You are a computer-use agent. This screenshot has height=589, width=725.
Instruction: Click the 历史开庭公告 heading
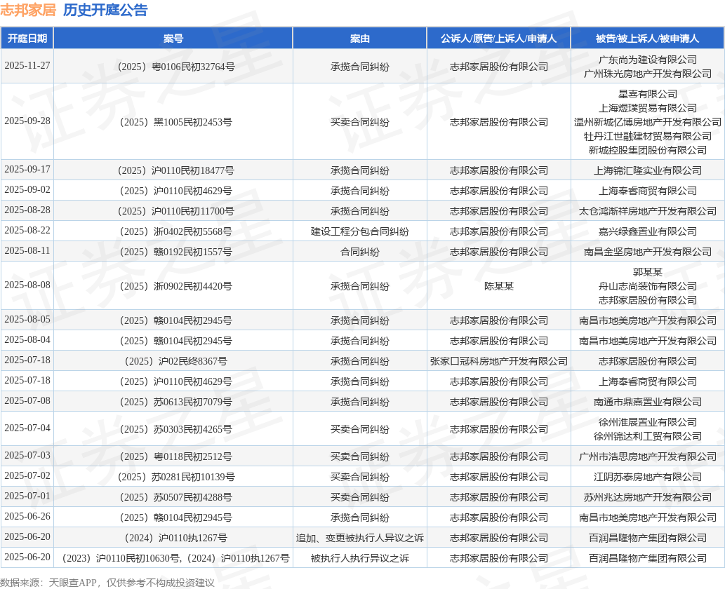(105, 10)
